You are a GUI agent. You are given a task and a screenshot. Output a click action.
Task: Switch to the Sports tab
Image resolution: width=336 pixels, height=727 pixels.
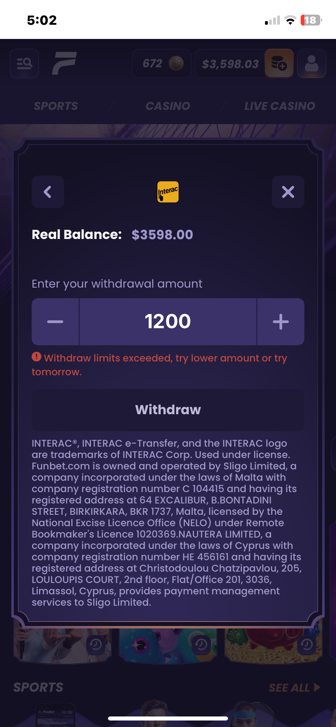tap(56, 106)
